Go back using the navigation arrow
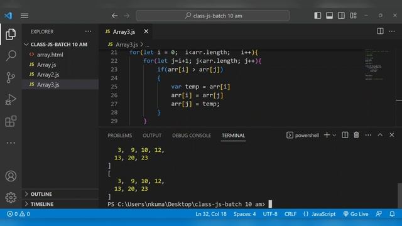Image resolution: width=402 pixels, height=226 pixels. pyautogui.click(x=114, y=16)
